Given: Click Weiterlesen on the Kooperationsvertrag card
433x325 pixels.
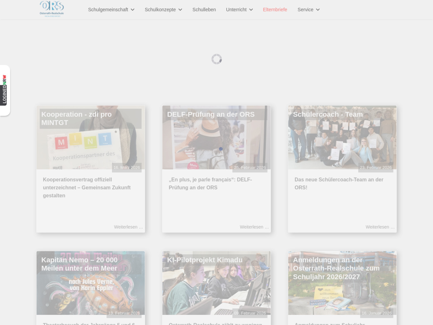Looking at the screenshot, I should (x=128, y=227).
